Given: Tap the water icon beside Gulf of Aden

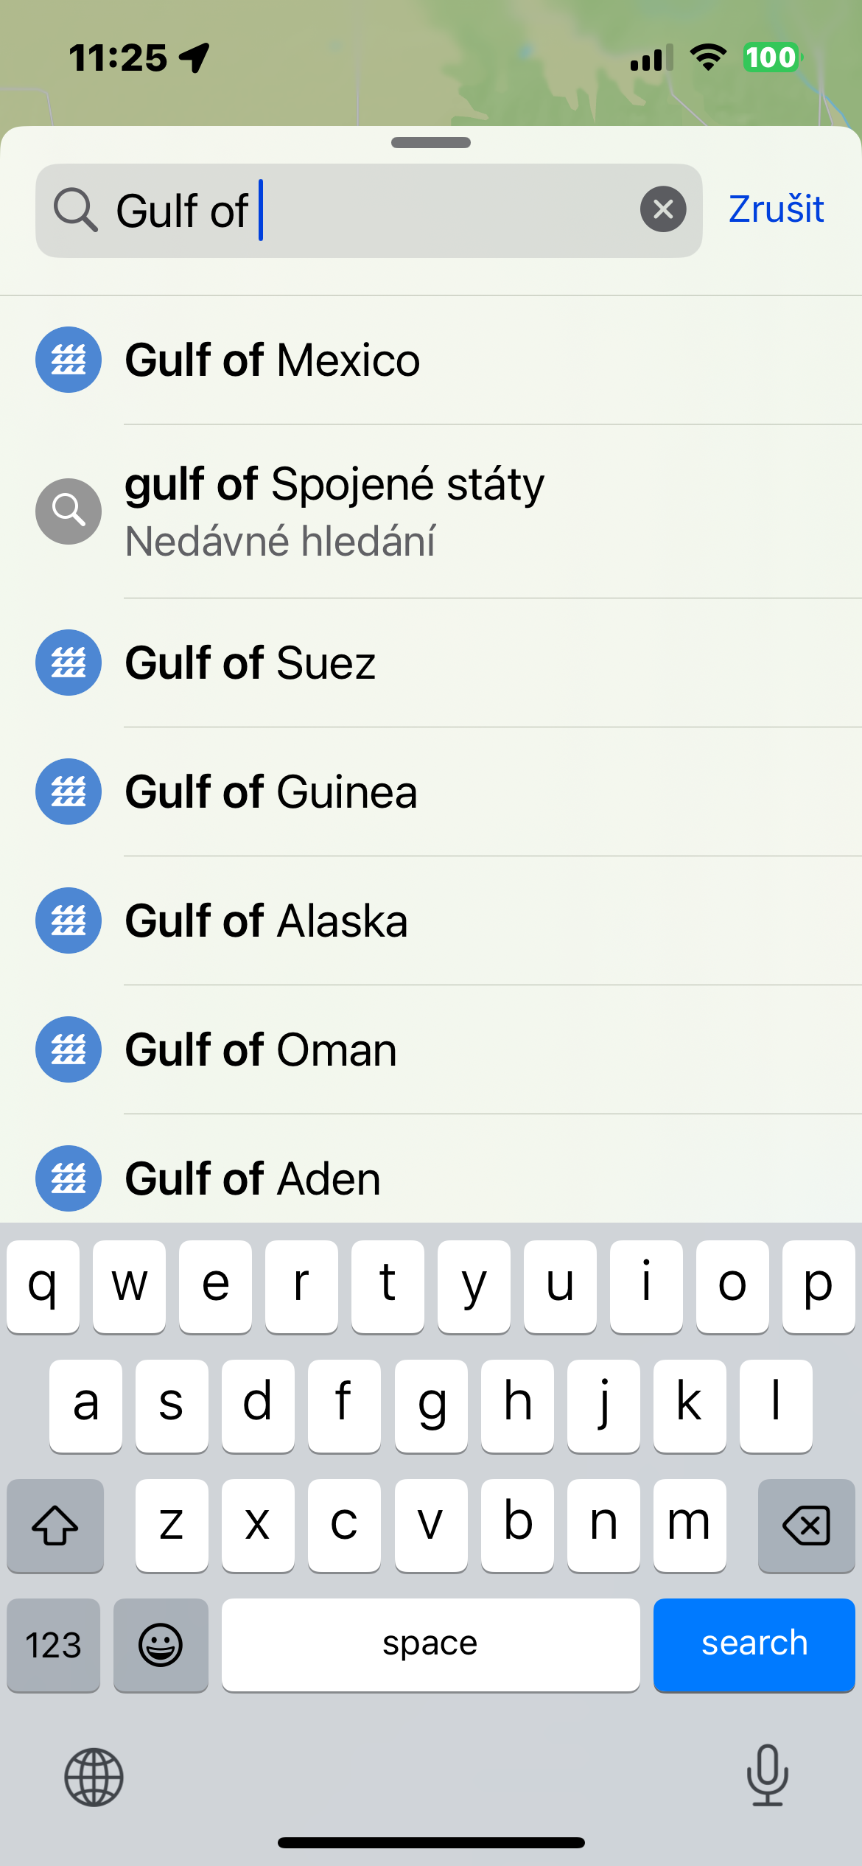Looking at the screenshot, I should pos(69,1178).
